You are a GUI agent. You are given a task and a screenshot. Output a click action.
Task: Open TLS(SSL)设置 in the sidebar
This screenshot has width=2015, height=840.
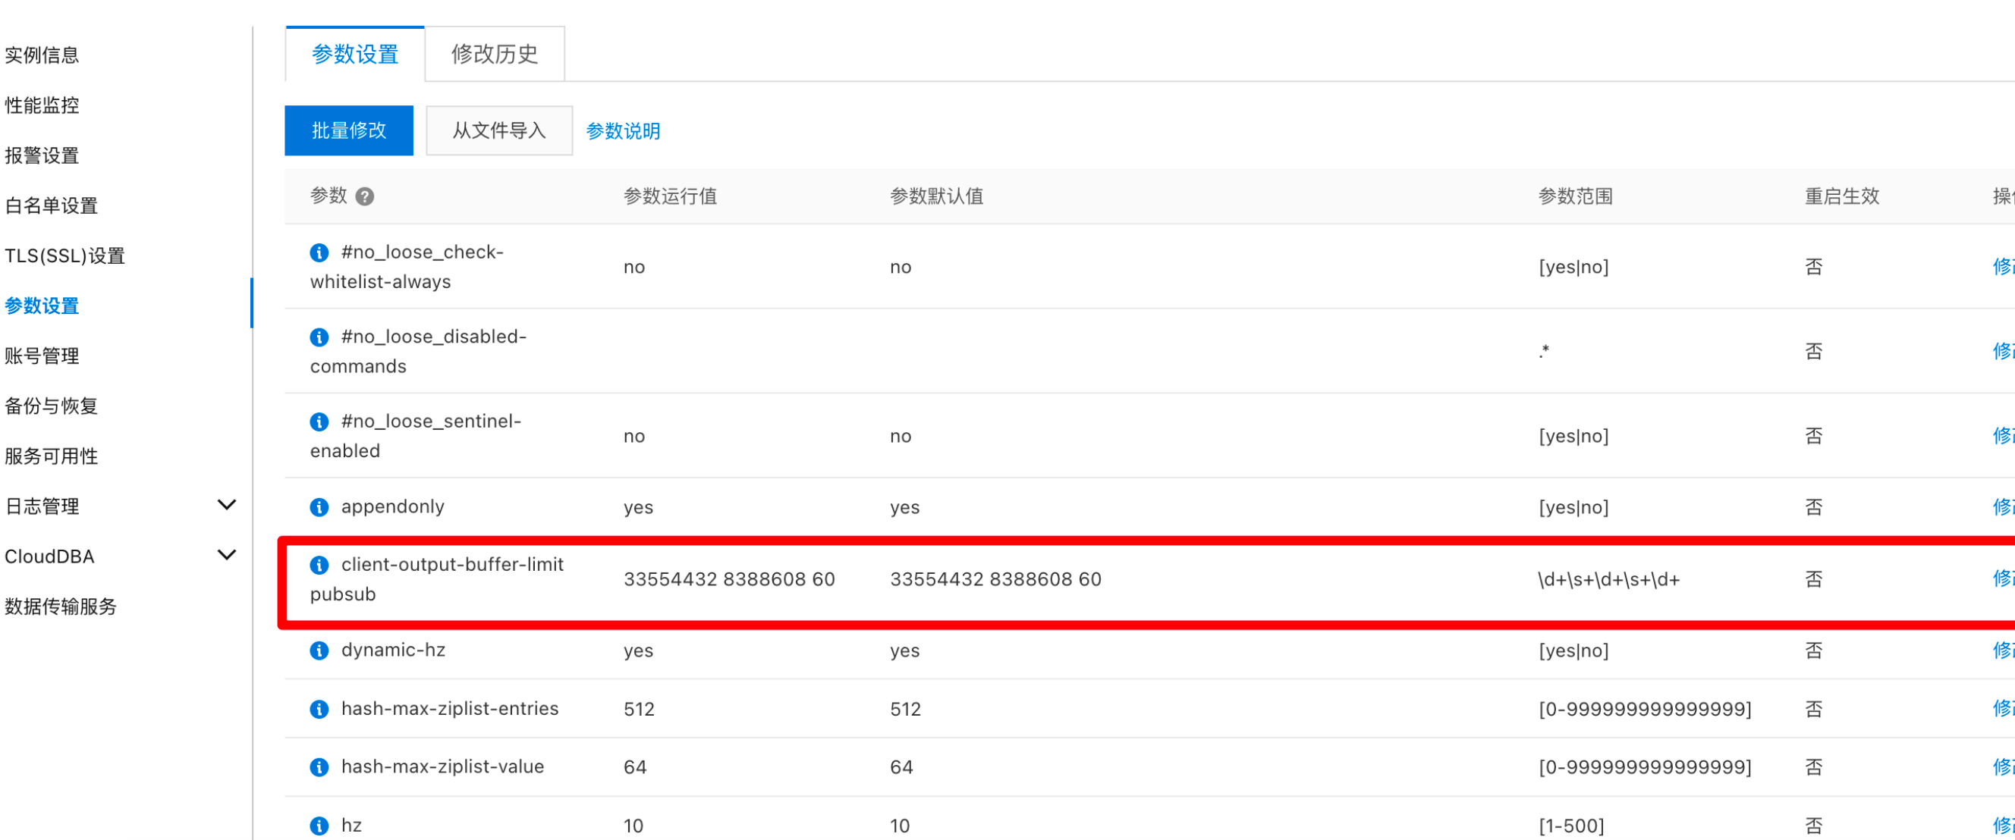(65, 255)
